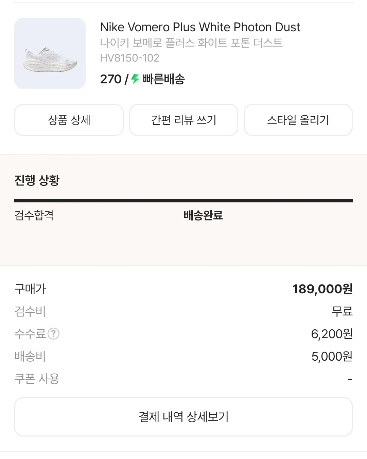Tap the 5,000원 shipping cost
This screenshot has height=459, width=367.
332,357
